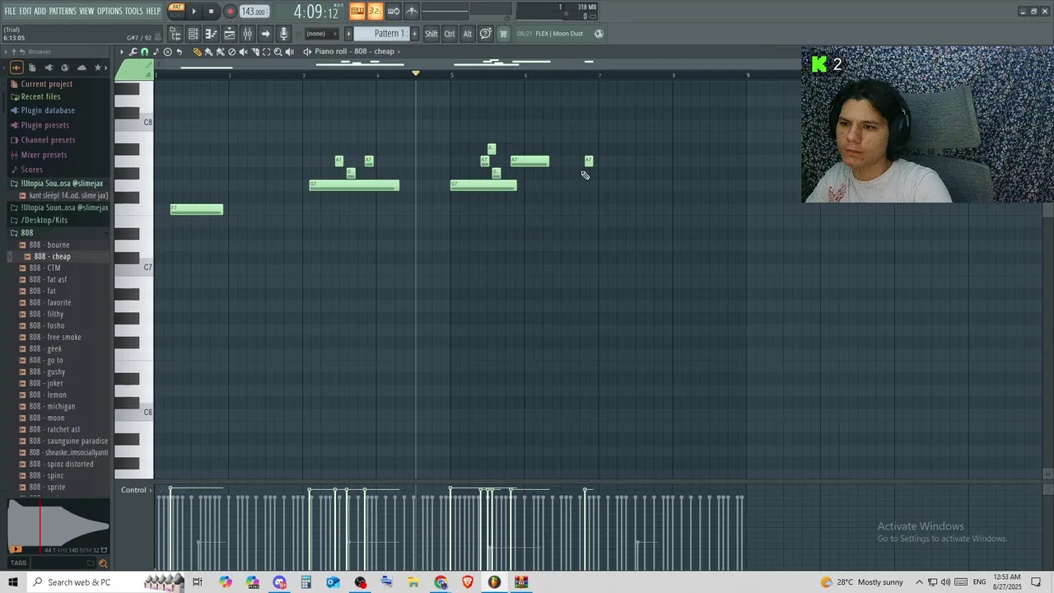Click the Stop button in transport
The image size is (1054, 593).
211,12
